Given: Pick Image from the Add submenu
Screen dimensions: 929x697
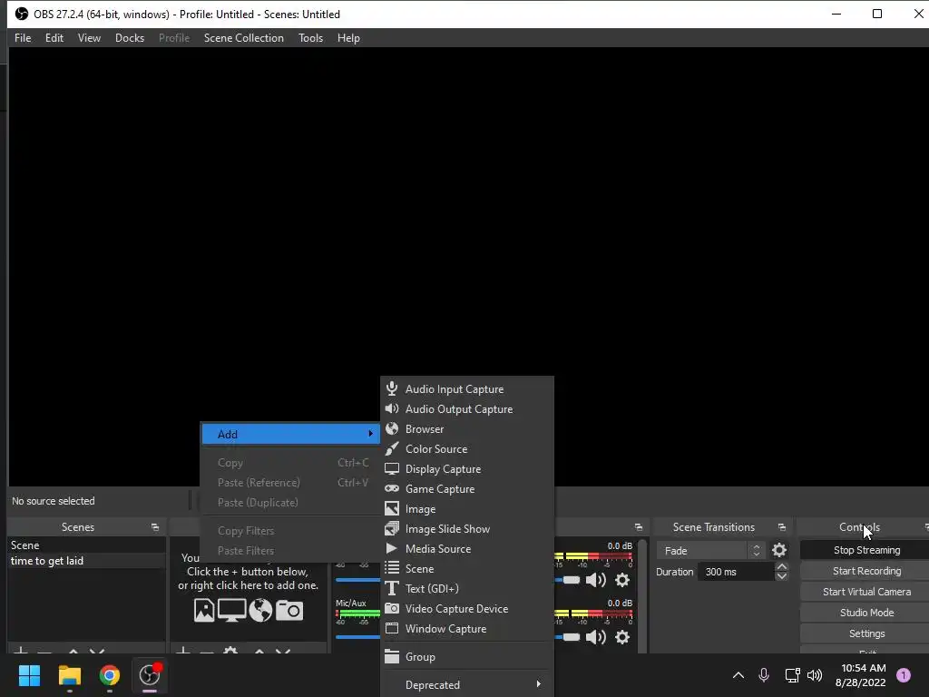Looking at the screenshot, I should point(467,508).
